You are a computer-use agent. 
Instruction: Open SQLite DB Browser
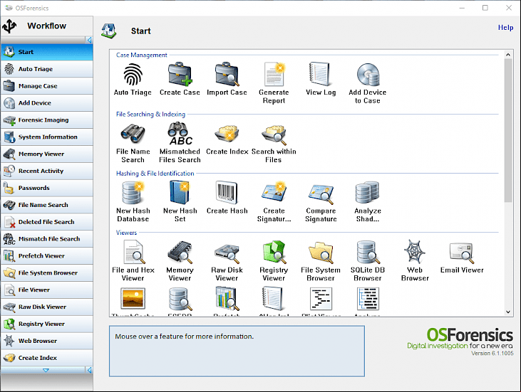click(368, 261)
